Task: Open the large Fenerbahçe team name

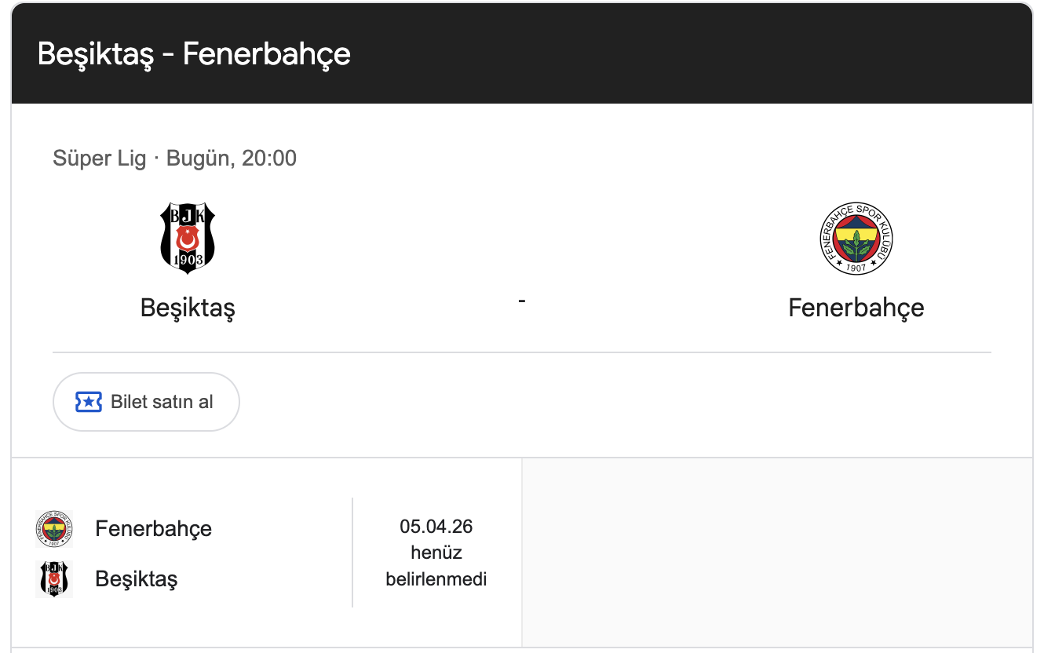Action: click(856, 307)
